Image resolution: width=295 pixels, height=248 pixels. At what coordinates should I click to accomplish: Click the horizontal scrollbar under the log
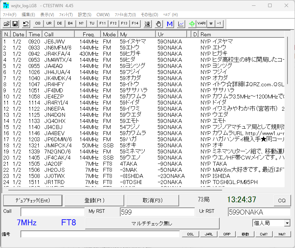pos(115,190)
